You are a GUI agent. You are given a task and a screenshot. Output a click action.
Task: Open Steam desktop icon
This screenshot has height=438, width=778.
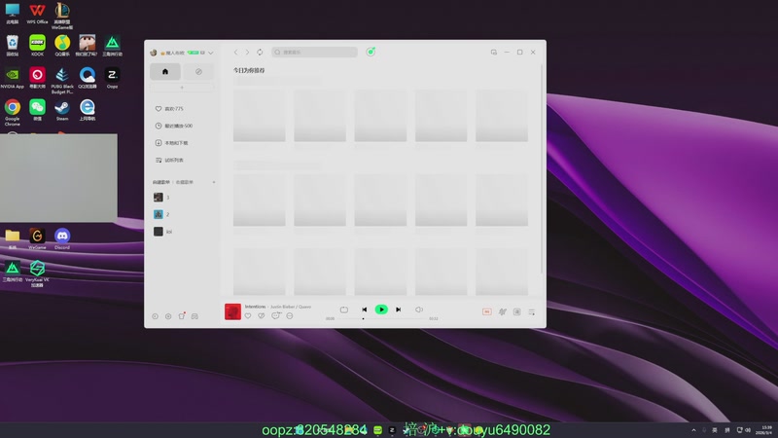(x=62, y=110)
